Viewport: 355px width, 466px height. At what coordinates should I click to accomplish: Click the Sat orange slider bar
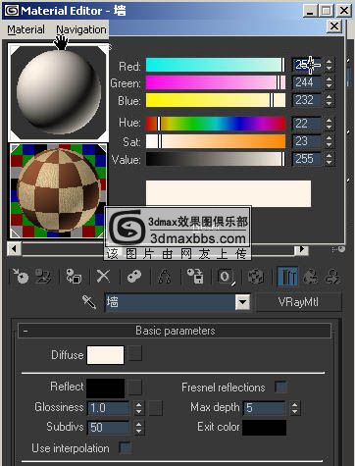coord(216,141)
